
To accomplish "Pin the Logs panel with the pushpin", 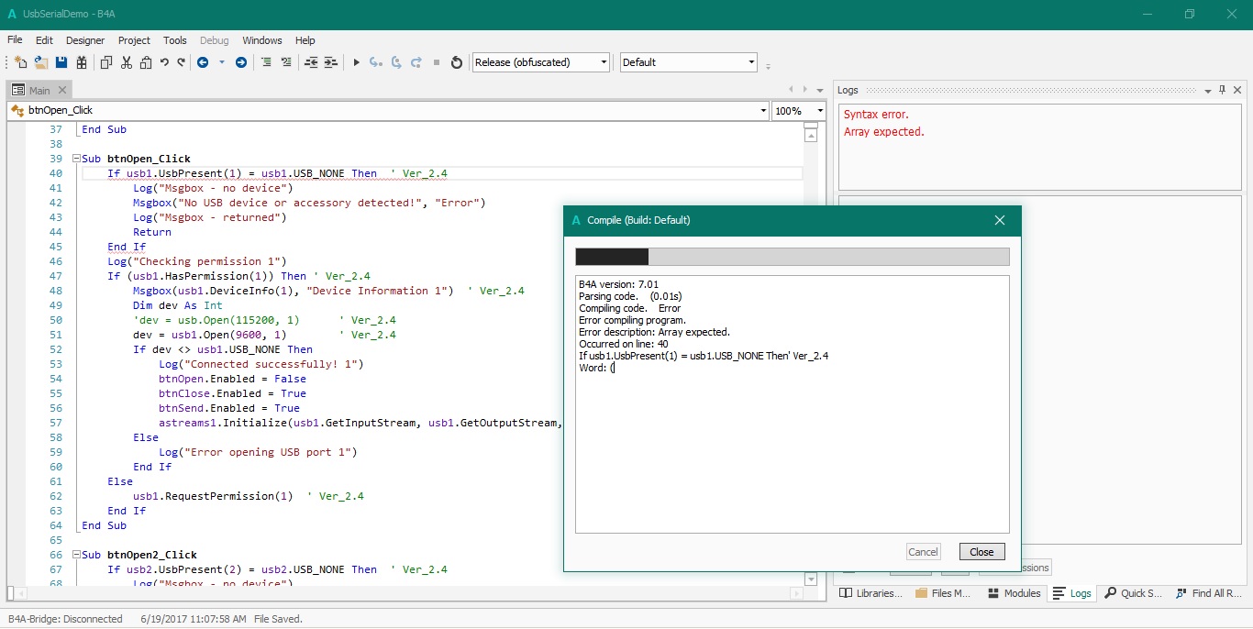I will click(1222, 90).
